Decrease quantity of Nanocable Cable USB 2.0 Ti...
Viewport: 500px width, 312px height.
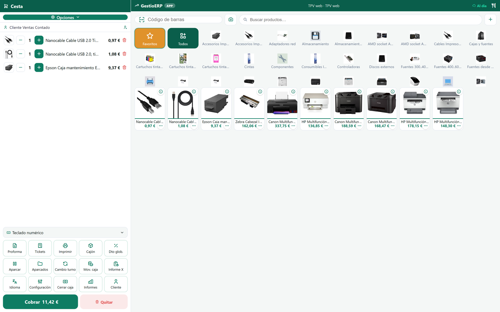tap(21, 40)
